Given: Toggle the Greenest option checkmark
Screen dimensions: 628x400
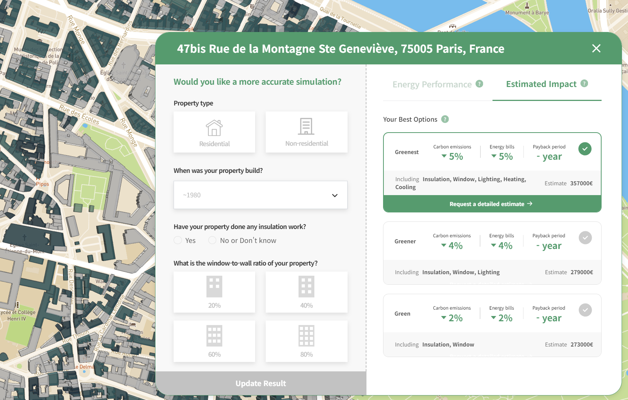Looking at the screenshot, I should pos(585,149).
